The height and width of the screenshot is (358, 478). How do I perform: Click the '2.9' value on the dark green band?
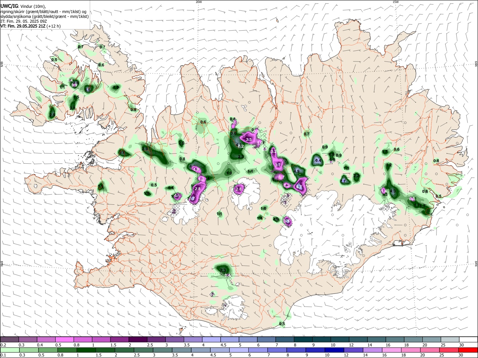pos(146,149)
